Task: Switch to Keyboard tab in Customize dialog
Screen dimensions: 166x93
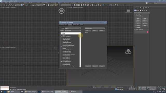Action: pyautogui.click(x=61, y=25)
